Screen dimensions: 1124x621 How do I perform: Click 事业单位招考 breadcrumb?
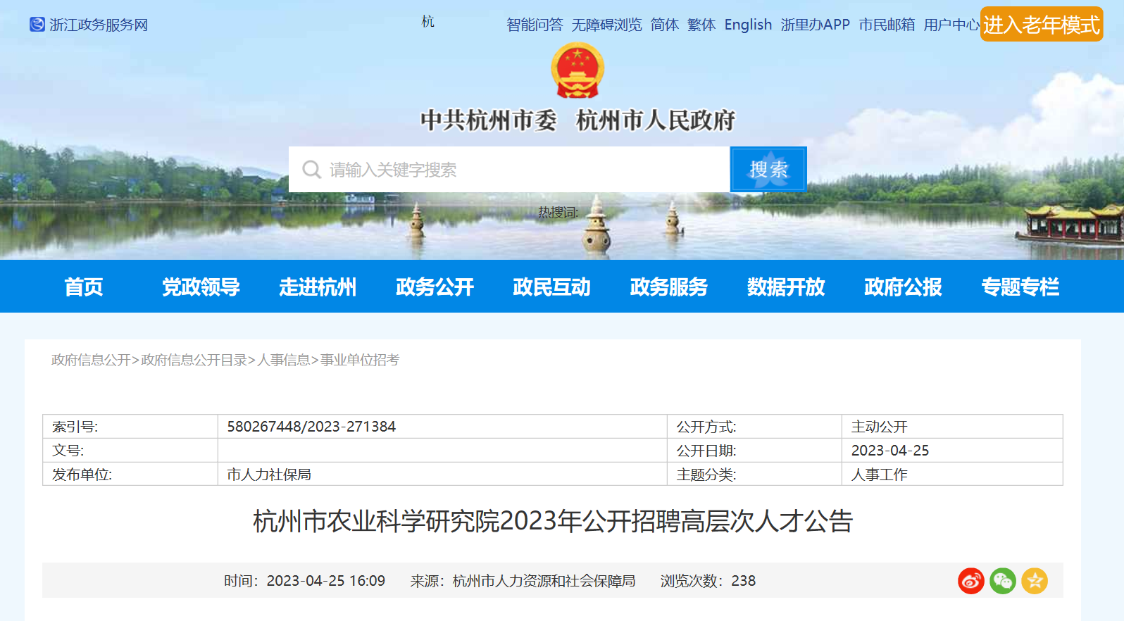click(360, 360)
